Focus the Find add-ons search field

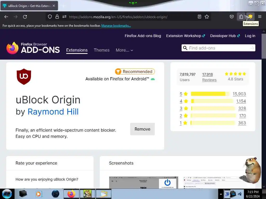[x=218, y=48]
